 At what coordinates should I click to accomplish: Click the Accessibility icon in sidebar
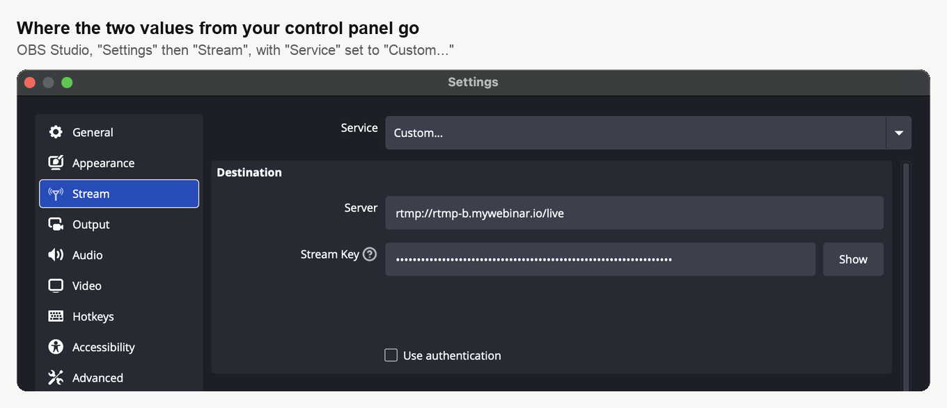point(56,347)
